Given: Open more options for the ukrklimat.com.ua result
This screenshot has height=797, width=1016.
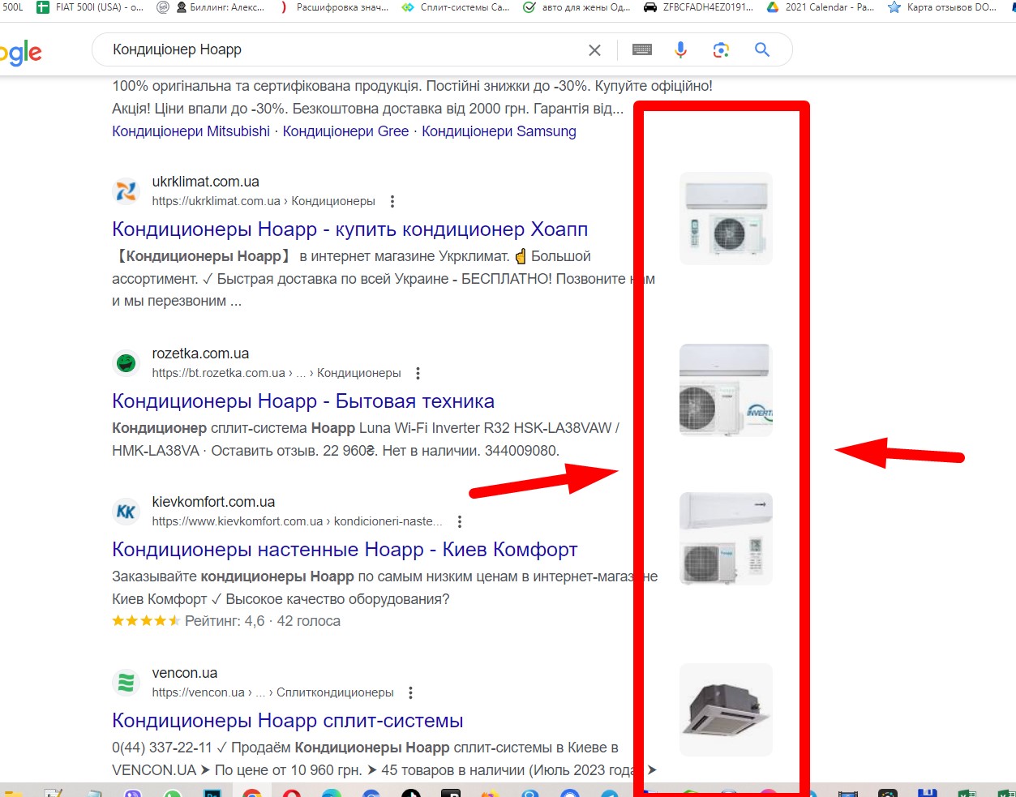Looking at the screenshot, I should pyautogui.click(x=392, y=201).
